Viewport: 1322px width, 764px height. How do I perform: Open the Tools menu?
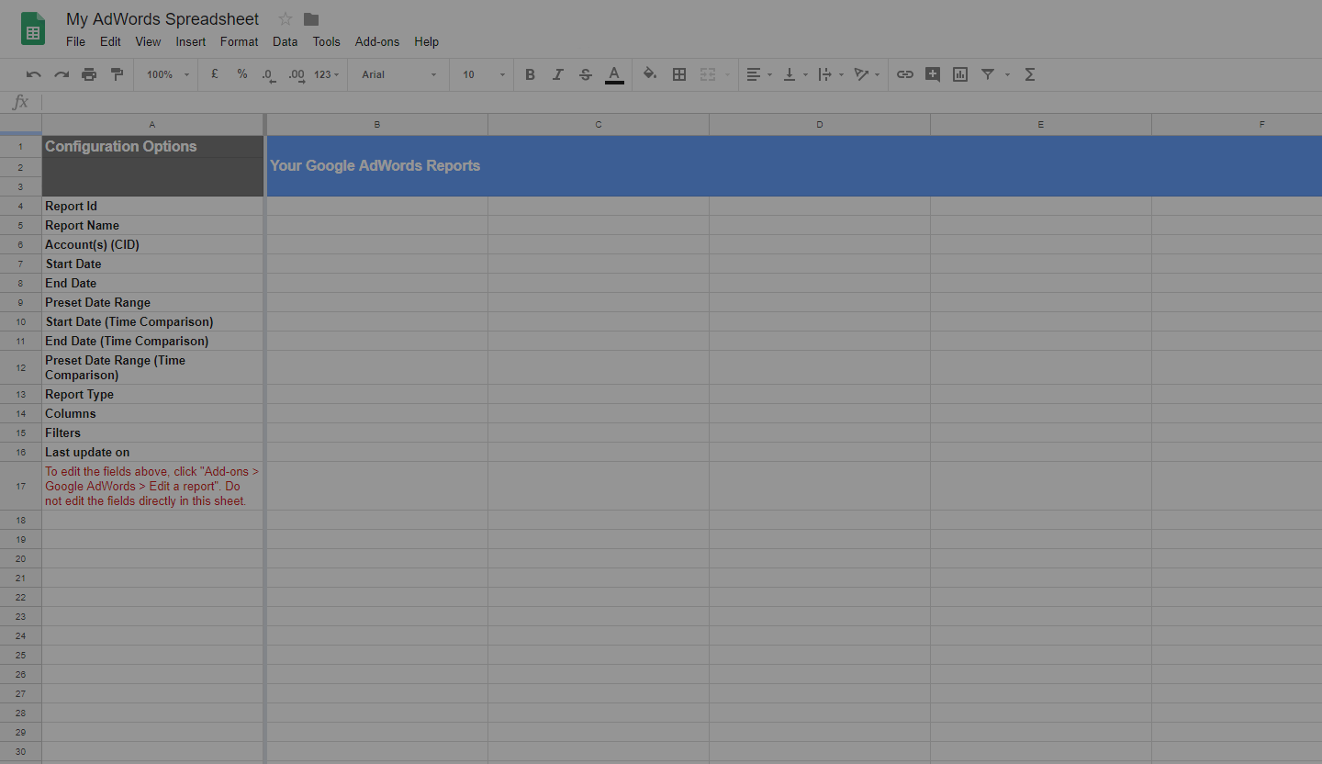[326, 41]
